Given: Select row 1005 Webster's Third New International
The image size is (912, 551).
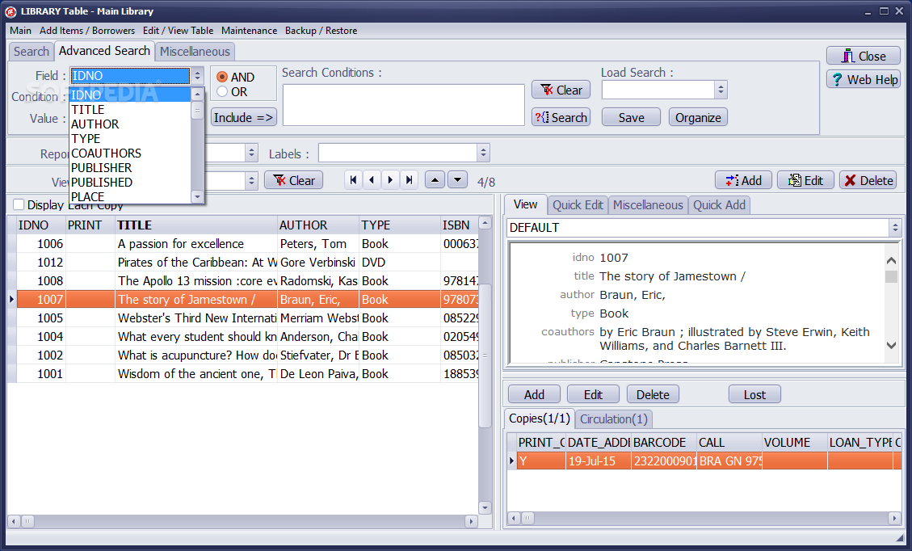Looking at the screenshot, I should click(247, 318).
